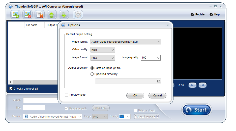
Task: Move file up with green arrow icon
Action: click(x=52, y=15)
